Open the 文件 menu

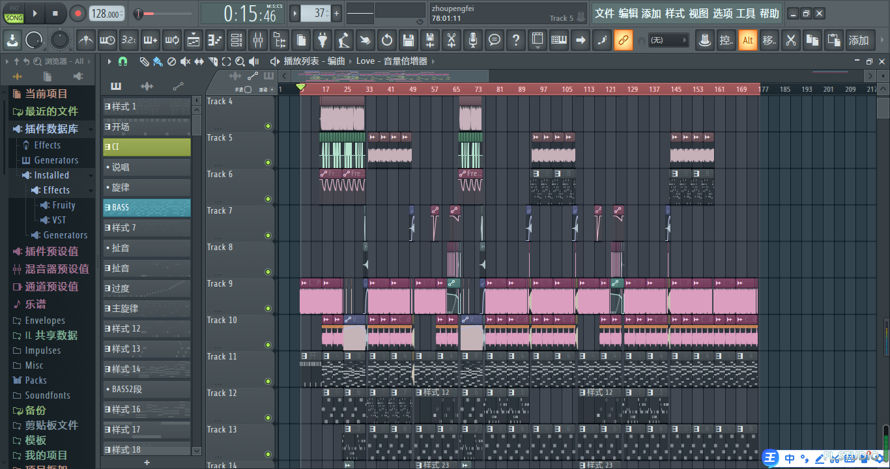tap(605, 14)
